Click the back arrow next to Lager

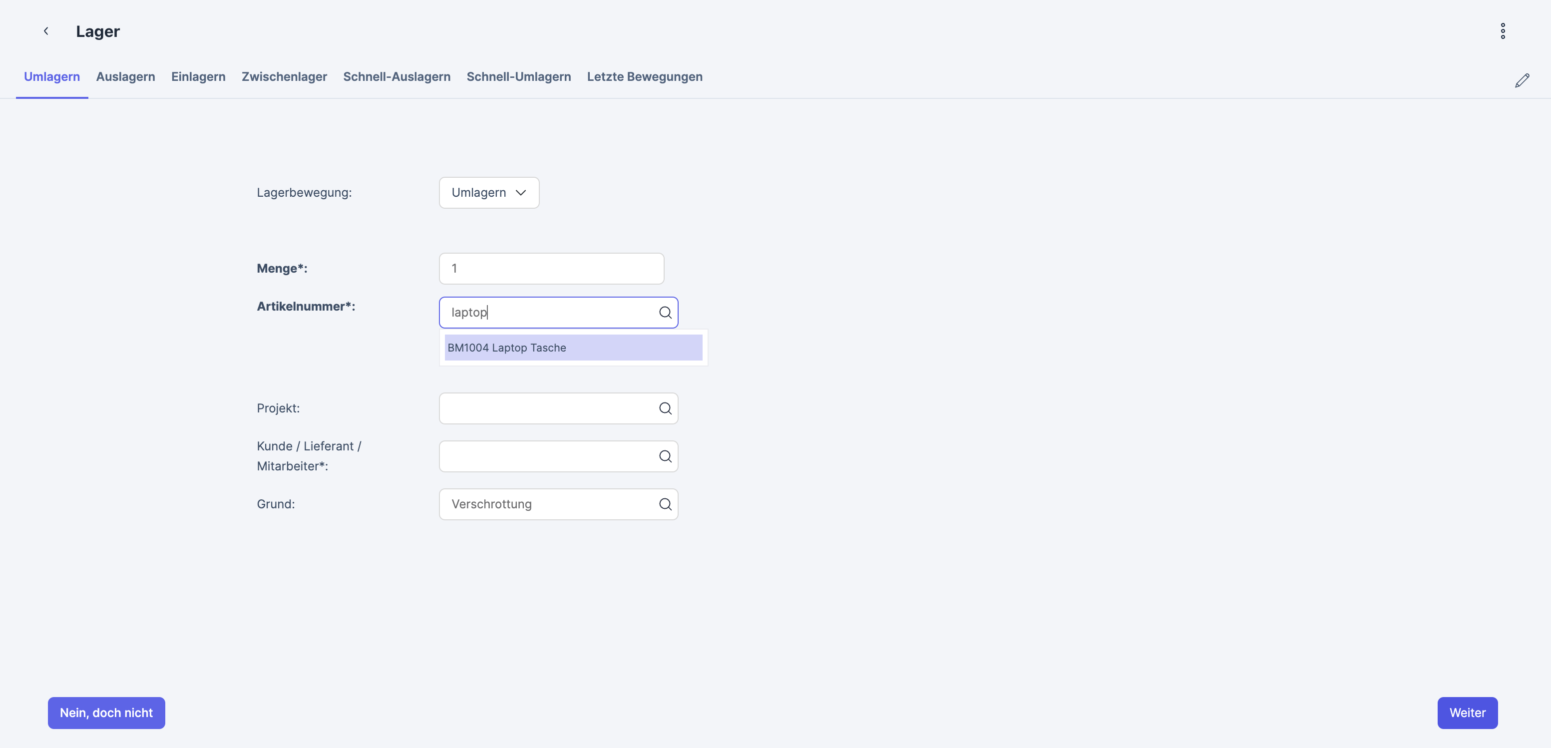pos(46,31)
